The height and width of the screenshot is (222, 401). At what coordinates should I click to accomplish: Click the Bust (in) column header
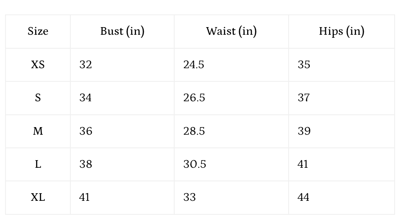[122, 31]
